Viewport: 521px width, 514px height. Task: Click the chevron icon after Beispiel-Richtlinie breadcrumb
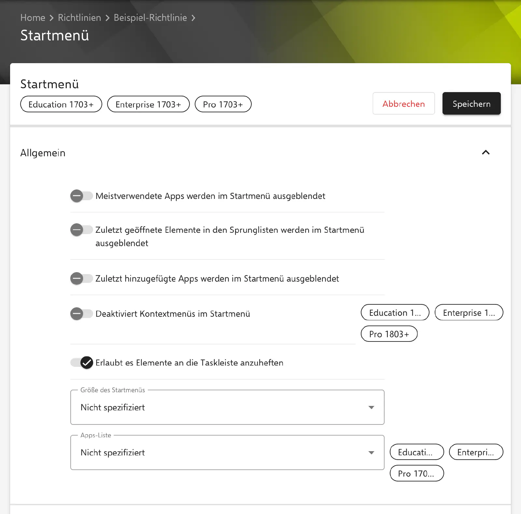click(x=193, y=18)
